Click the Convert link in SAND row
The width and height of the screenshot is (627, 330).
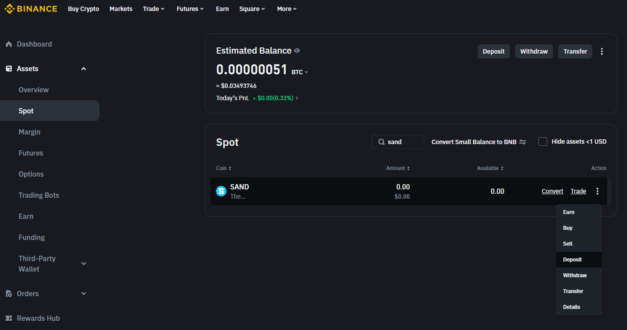tap(553, 191)
